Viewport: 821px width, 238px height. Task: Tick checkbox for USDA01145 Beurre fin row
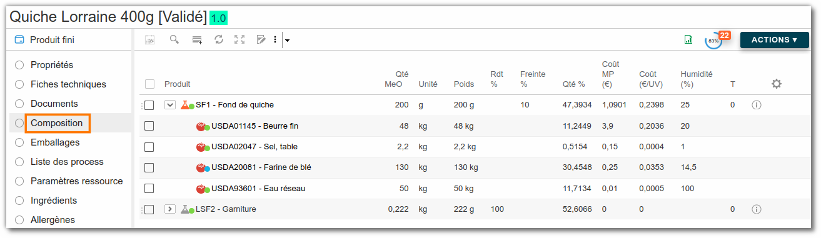(x=149, y=126)
